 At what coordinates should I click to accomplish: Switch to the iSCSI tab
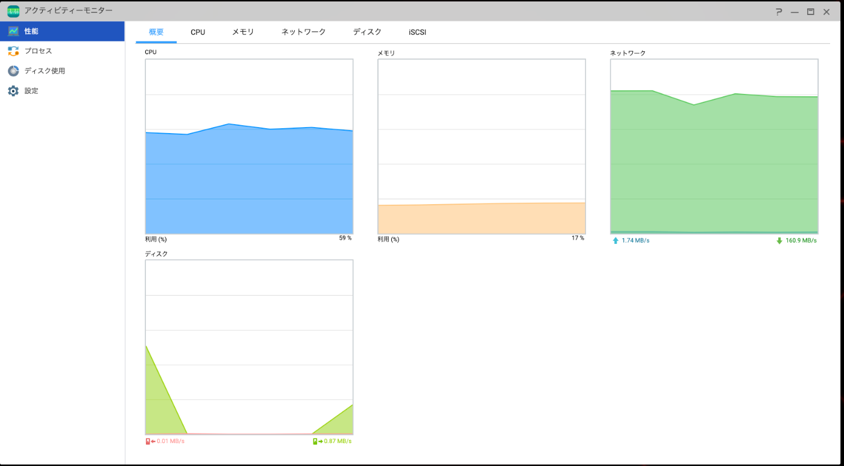click(x=417, y=33)
